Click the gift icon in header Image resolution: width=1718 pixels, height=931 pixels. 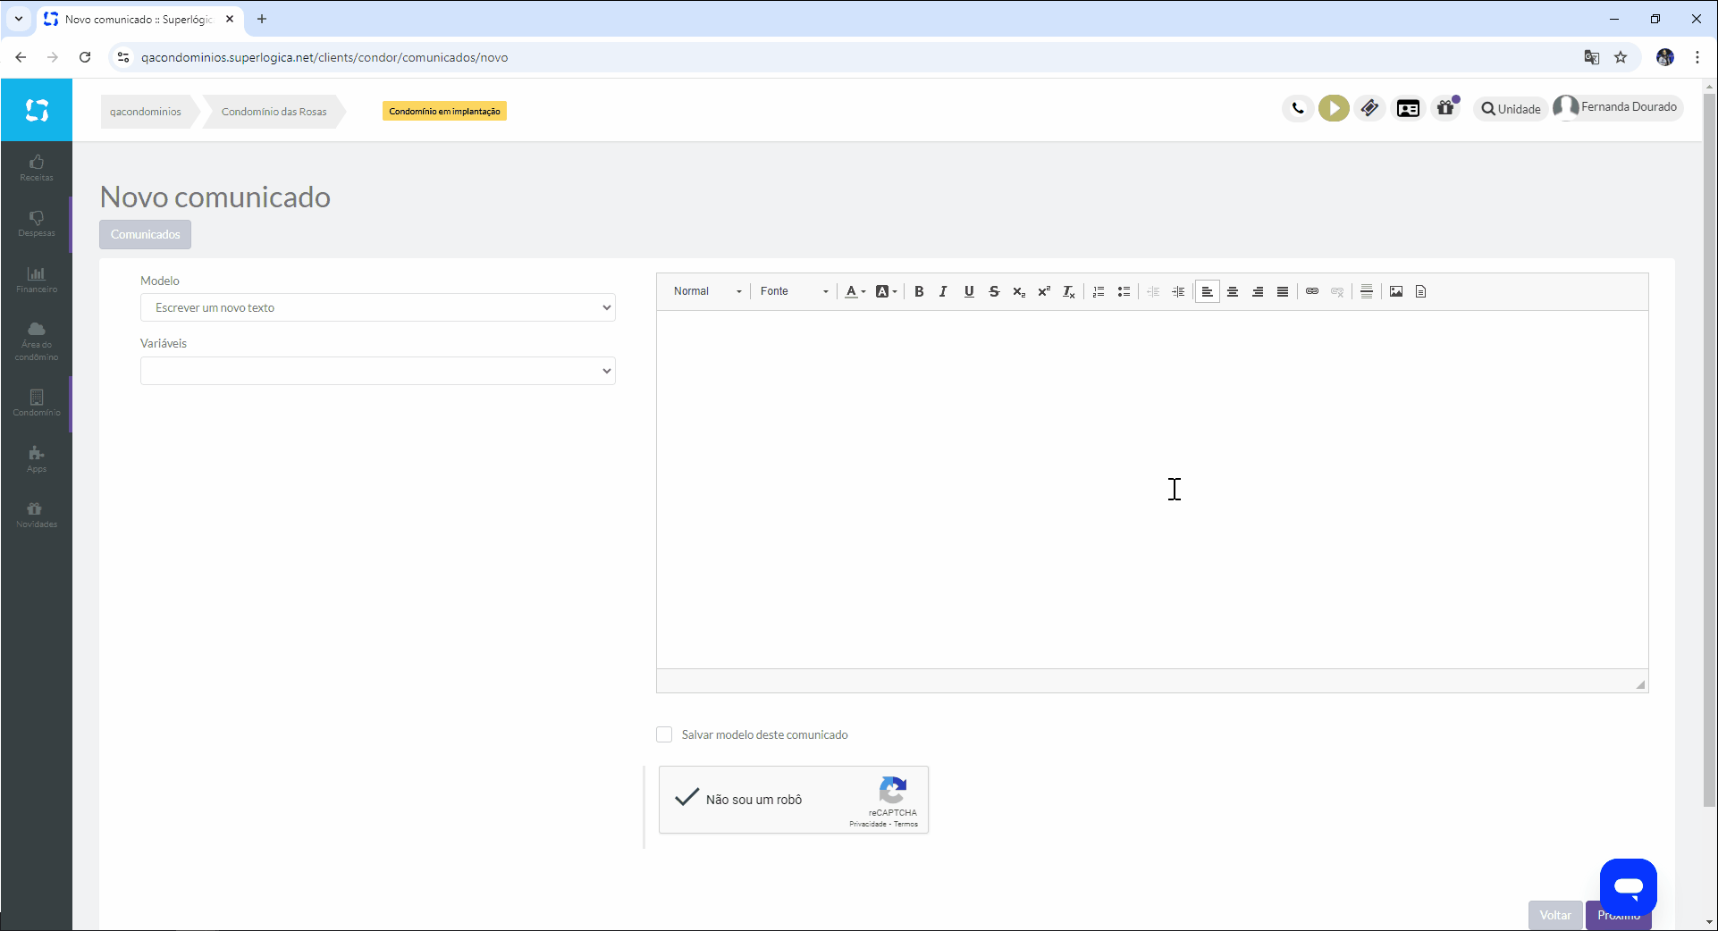pyautogui.click(x=1446, y=108)
